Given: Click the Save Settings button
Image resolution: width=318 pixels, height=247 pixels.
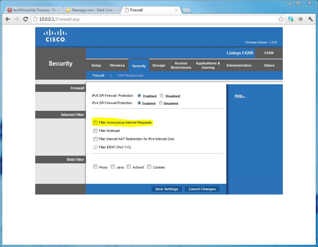Looking at the screenshot, I should tap(166, 189).
